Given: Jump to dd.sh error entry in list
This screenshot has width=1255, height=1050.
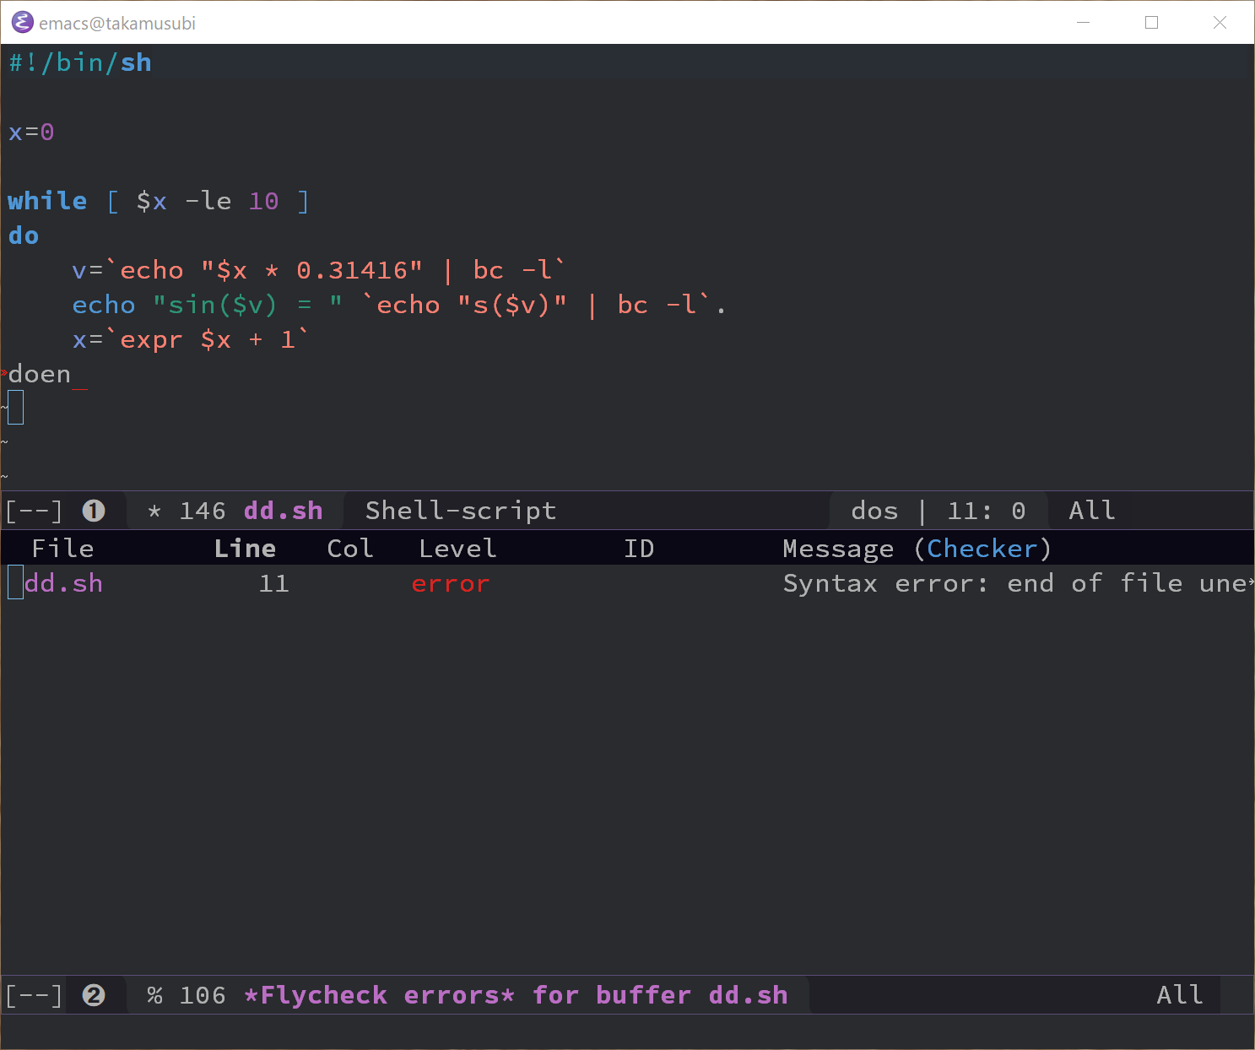Looking at the screenshot, I should click(x=63, y=583).
